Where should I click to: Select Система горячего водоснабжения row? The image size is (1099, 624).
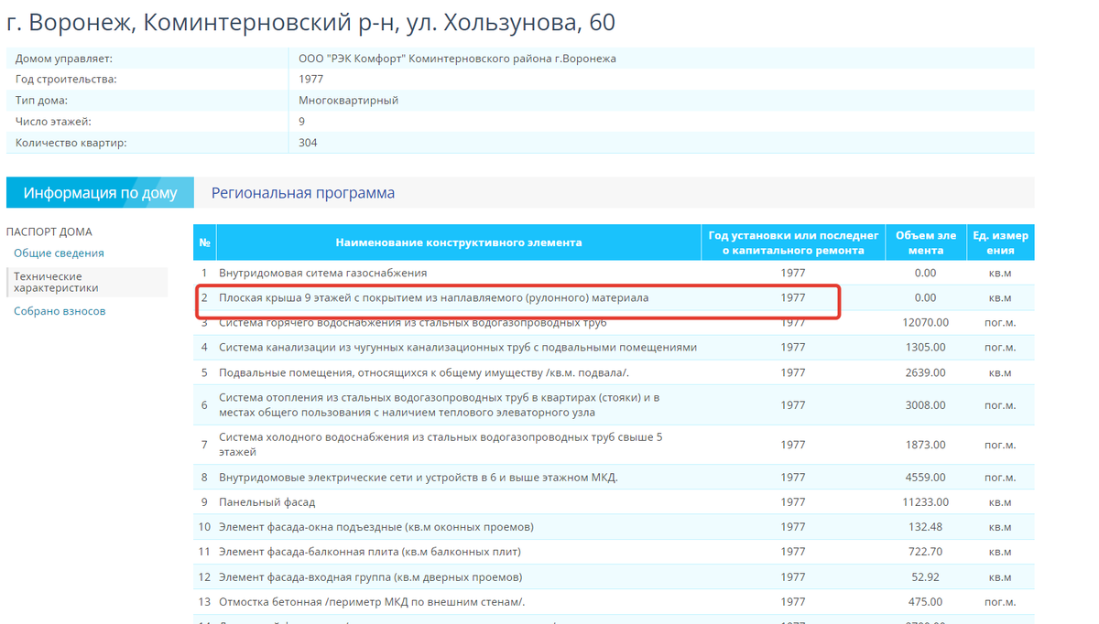(x=615, y=323)
